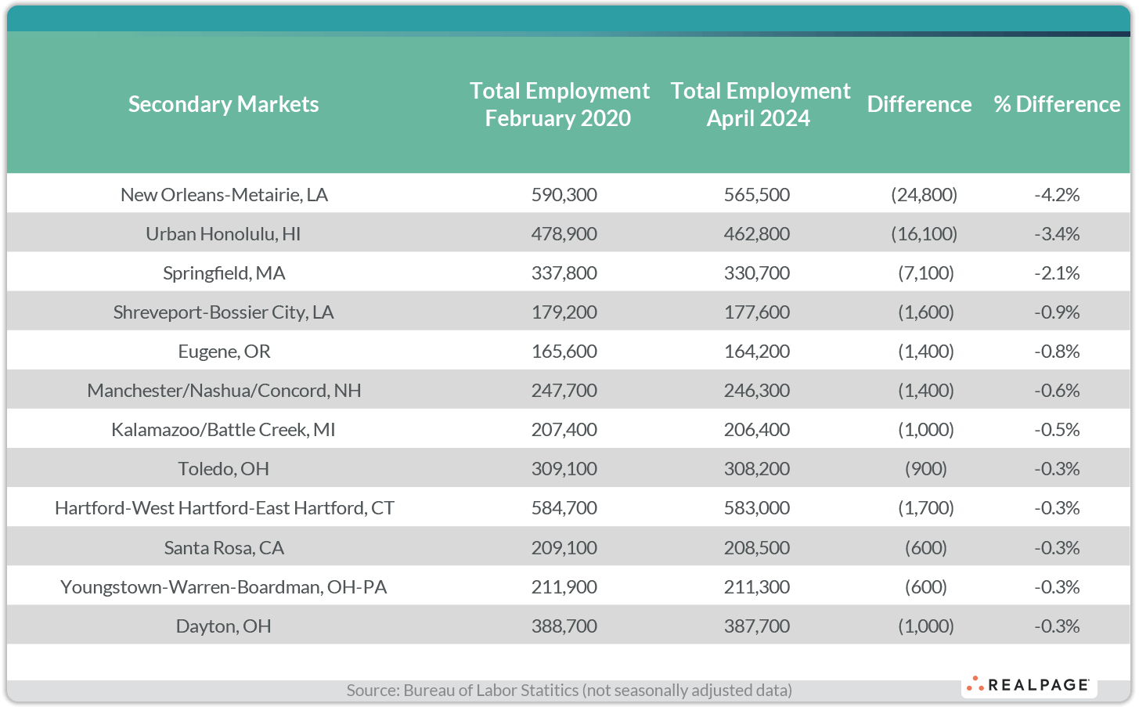Click the RealPage logo

coord(1029,685)
